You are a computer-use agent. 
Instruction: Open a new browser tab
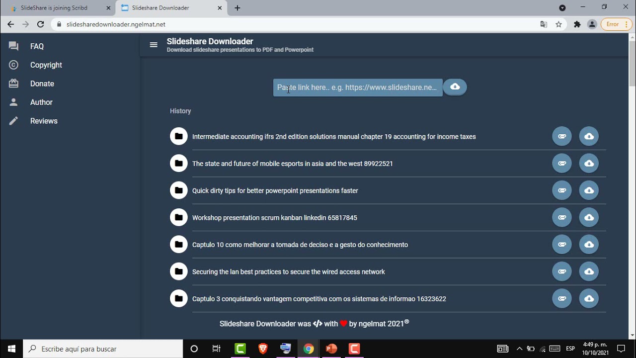238,8
